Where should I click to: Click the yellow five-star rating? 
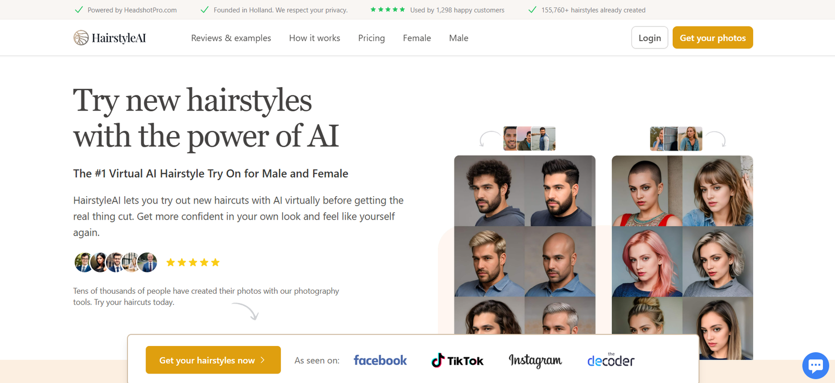pyautogui.click(x=193, y=262)
